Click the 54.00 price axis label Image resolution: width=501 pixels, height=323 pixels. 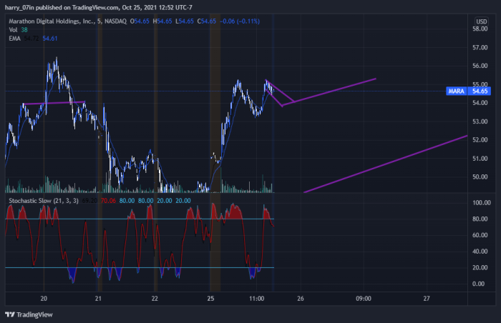[480, 103]
